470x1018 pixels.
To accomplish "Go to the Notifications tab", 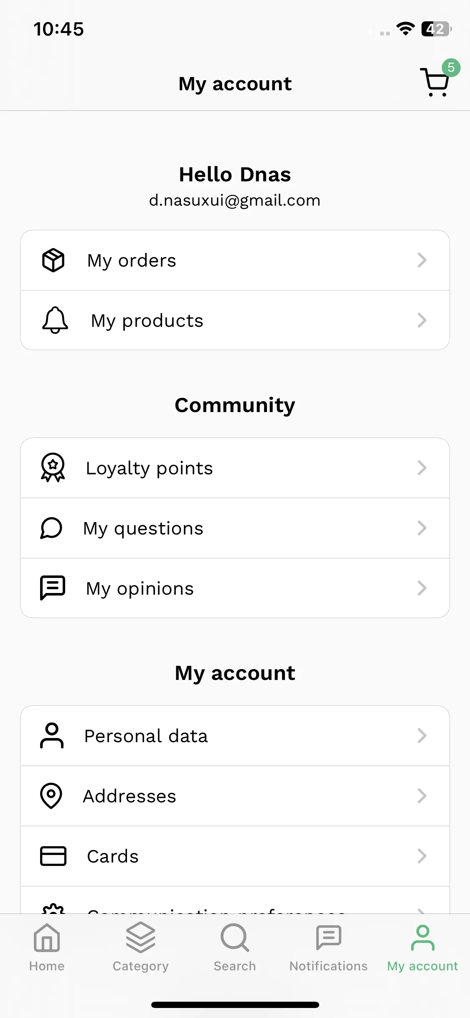I will tap(329, 948).
